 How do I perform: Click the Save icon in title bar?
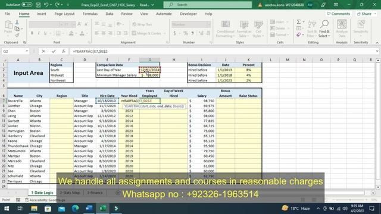[38, 5]
